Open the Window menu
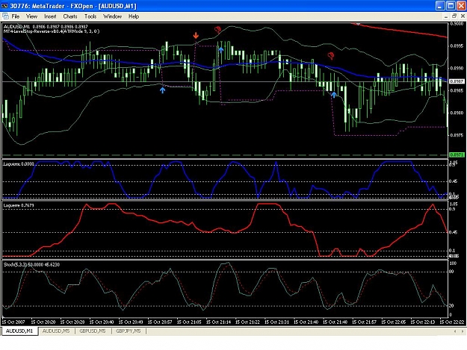Image resolution: width=467 pixels, height=350 pixels. click(112, 16)
